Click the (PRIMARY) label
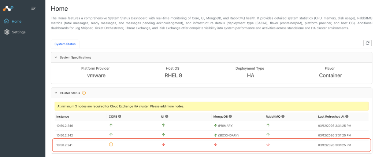The height and width of the screenshot is (157, 375). (226, 125)
